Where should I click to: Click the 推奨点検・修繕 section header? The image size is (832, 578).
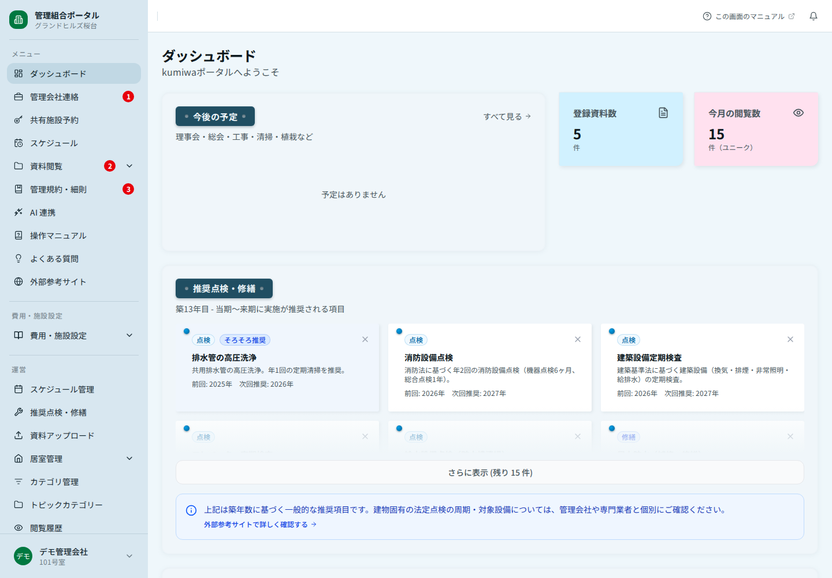point(224,288)
